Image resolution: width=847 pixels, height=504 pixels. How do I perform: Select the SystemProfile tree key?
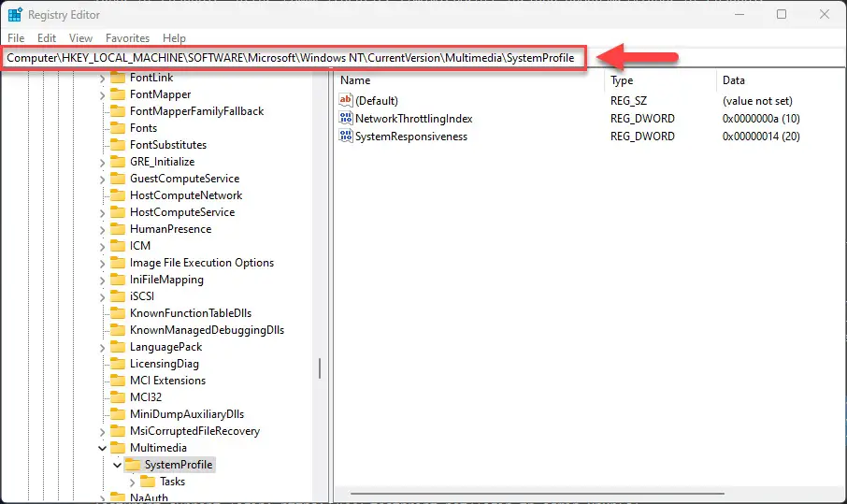click(179, 465)
